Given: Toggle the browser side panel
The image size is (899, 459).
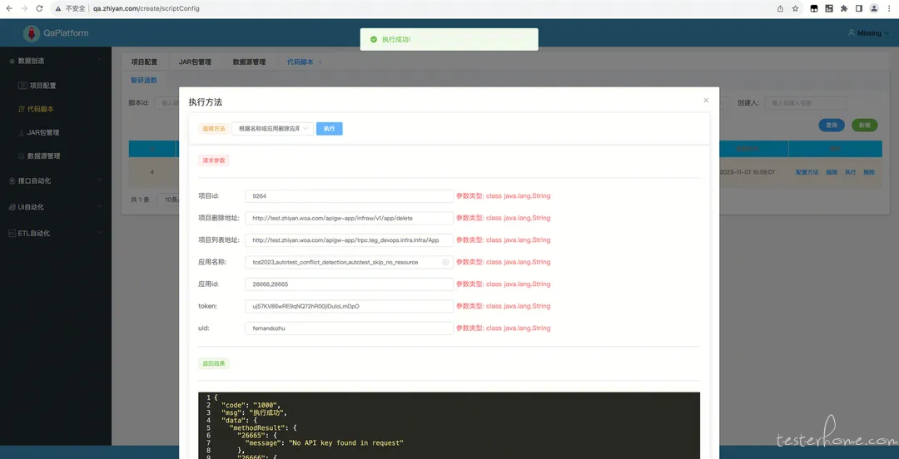Looking at the screenshot, I should [859, 8].
